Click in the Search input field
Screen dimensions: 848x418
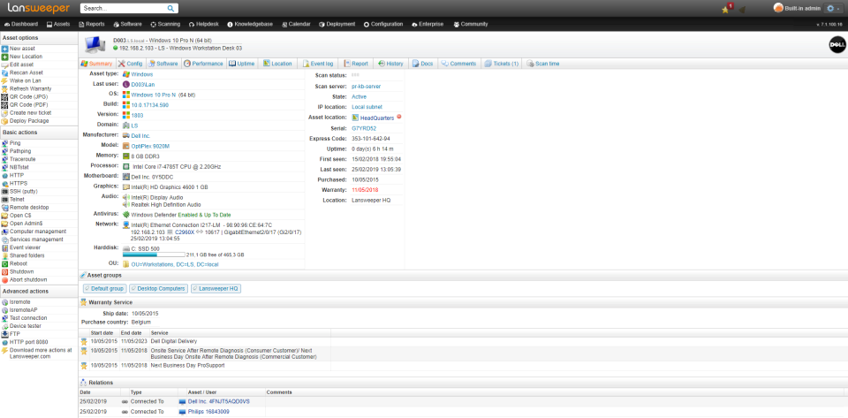[x=124, y=9]
